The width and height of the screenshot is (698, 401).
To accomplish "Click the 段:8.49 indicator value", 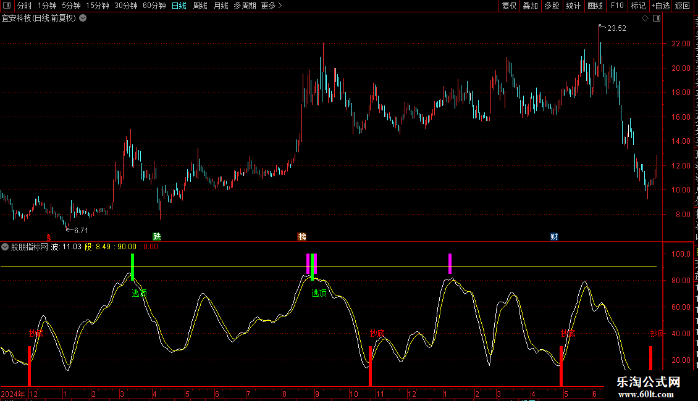I will click(98, 247).
